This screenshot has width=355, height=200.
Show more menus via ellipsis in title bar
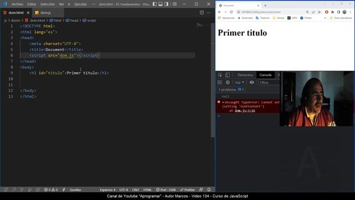tap(94, 4)
